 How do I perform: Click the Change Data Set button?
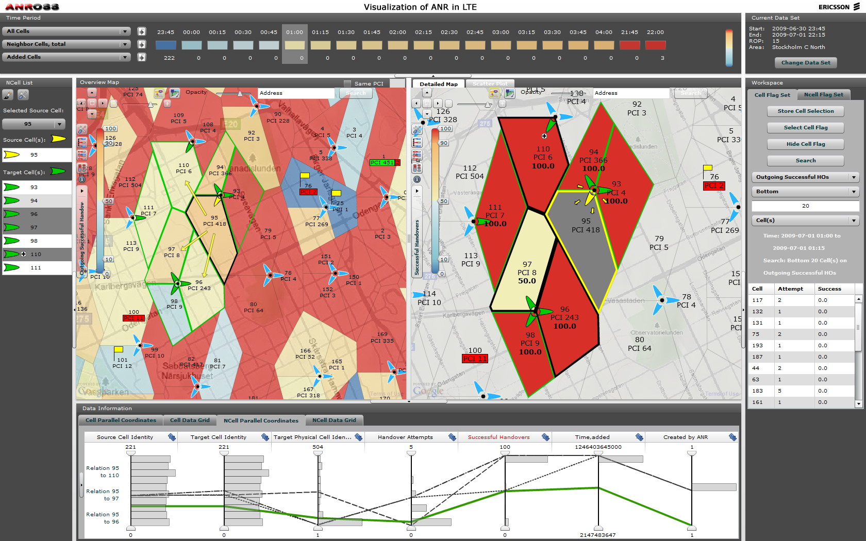point(805,63)
